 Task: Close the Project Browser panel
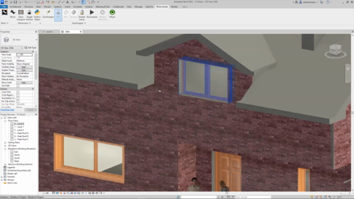(36, 114)
